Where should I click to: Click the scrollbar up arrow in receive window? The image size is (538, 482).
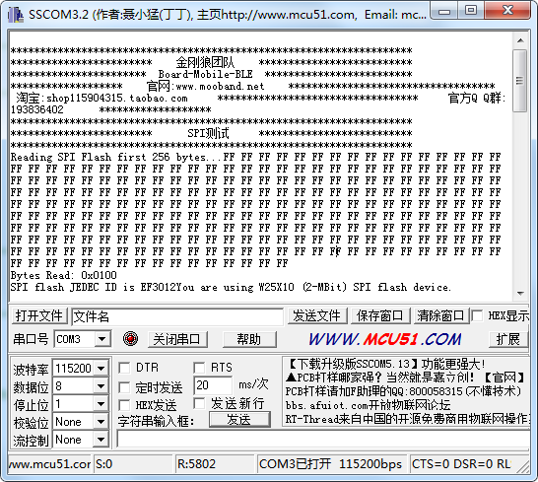click(x=520, y=40)
